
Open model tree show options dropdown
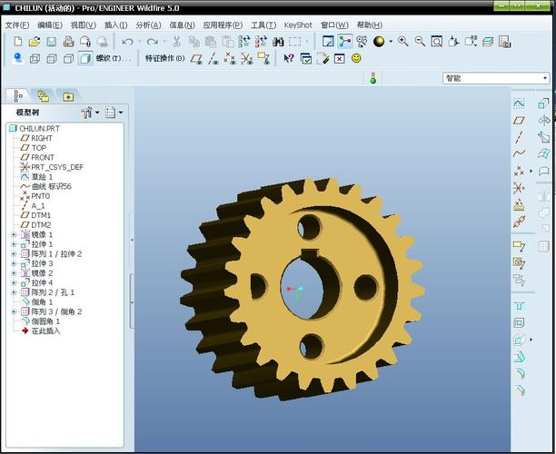(x=114, y=113)
